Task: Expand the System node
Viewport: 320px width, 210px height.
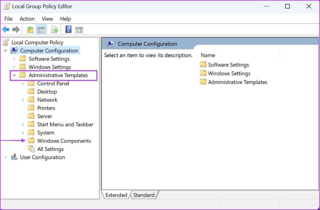Action: coord(23,133)
